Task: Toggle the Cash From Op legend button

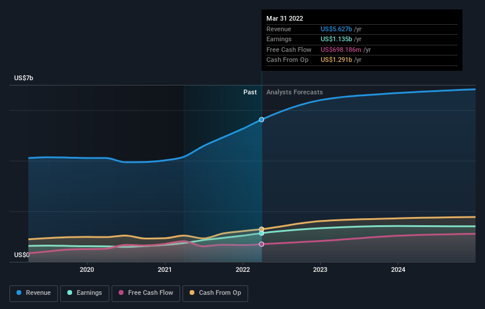Action: pos(215,293)
